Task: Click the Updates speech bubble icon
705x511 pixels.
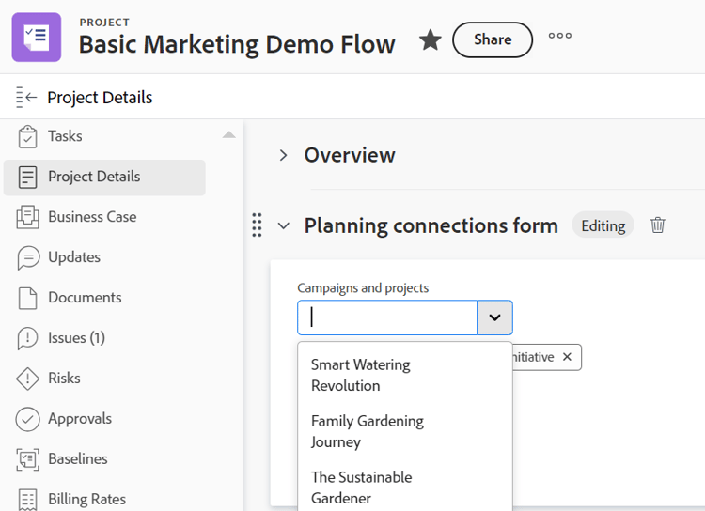Action: [28, 257]
